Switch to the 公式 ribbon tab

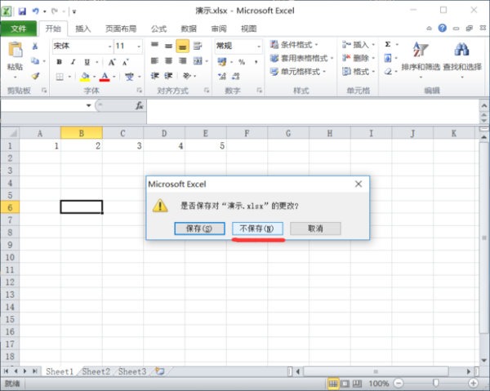[158, 29]
